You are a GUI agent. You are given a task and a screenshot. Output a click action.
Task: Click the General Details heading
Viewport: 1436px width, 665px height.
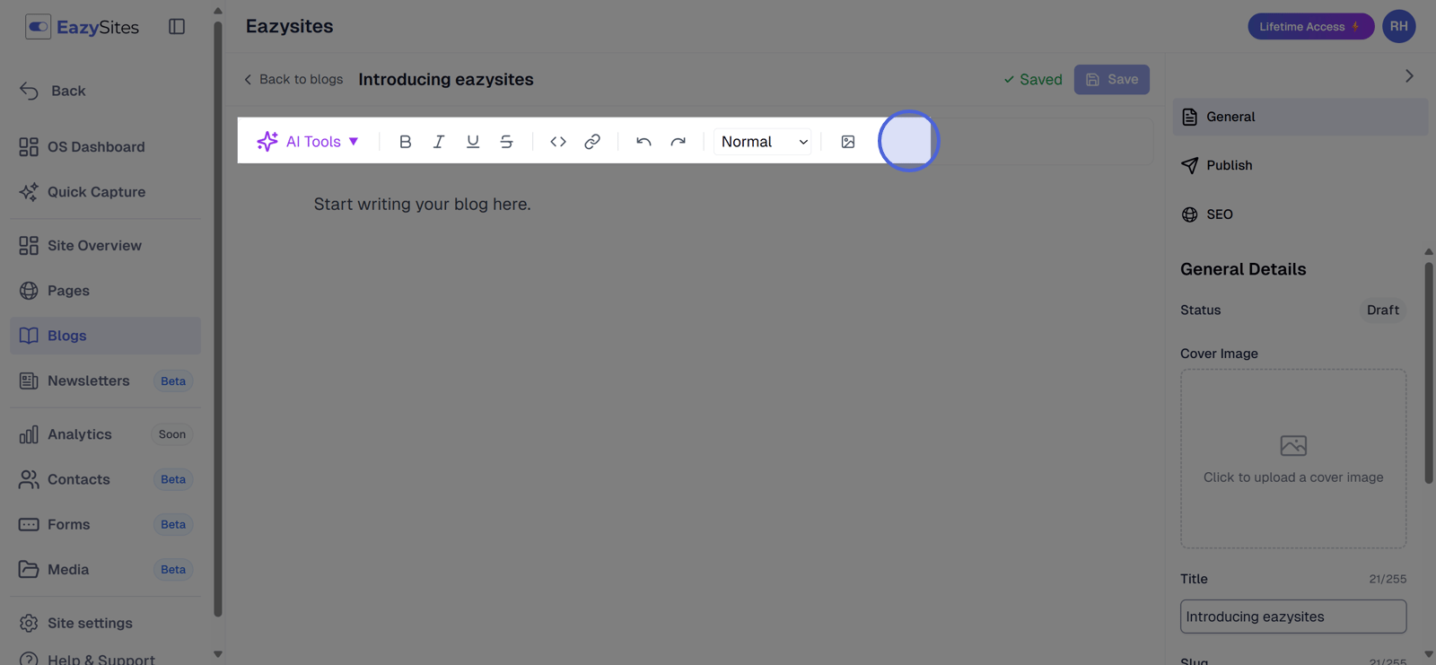pos(1243,269)
